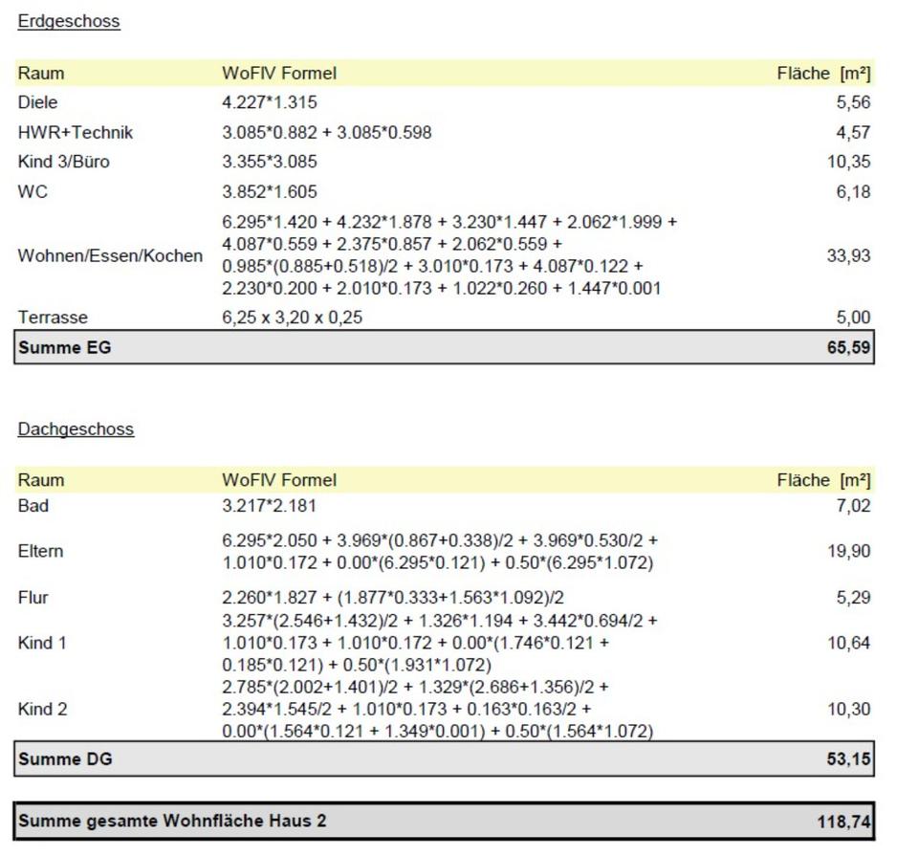Select the Eltern room label
Screen dimensions: 918x856
[40, 551]
